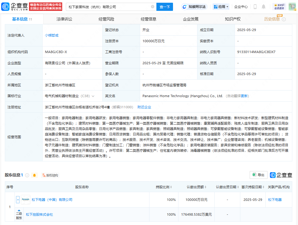Select registered capital 100000万日元 in info table
Screen dimensions: 298x225
154,41
